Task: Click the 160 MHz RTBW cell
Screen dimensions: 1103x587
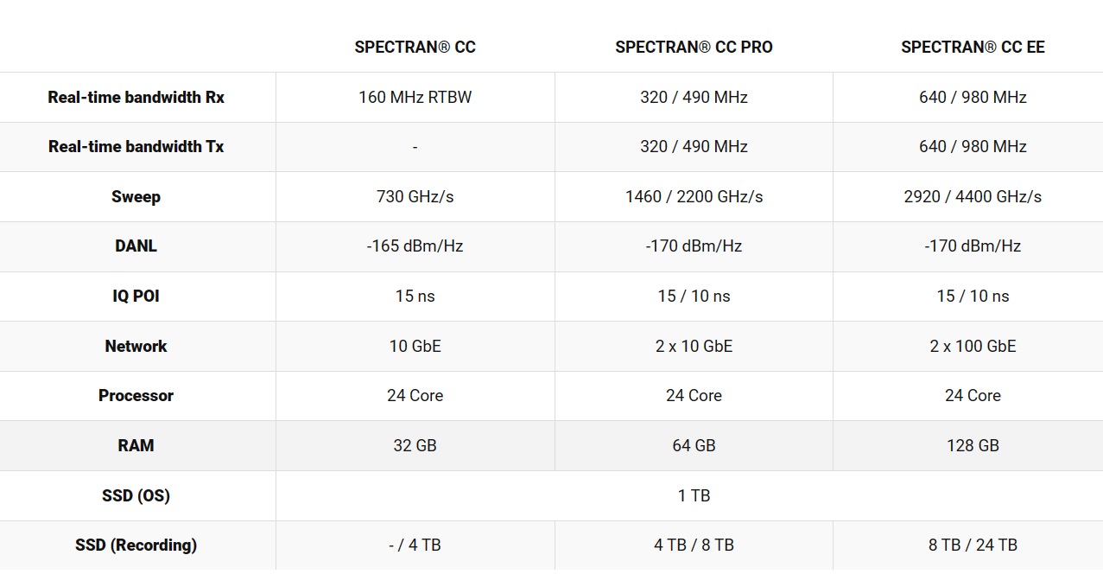Action: click(x=415, y=97)
